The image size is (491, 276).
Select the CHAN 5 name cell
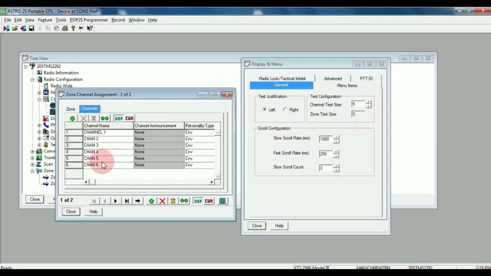pos(108,158)
